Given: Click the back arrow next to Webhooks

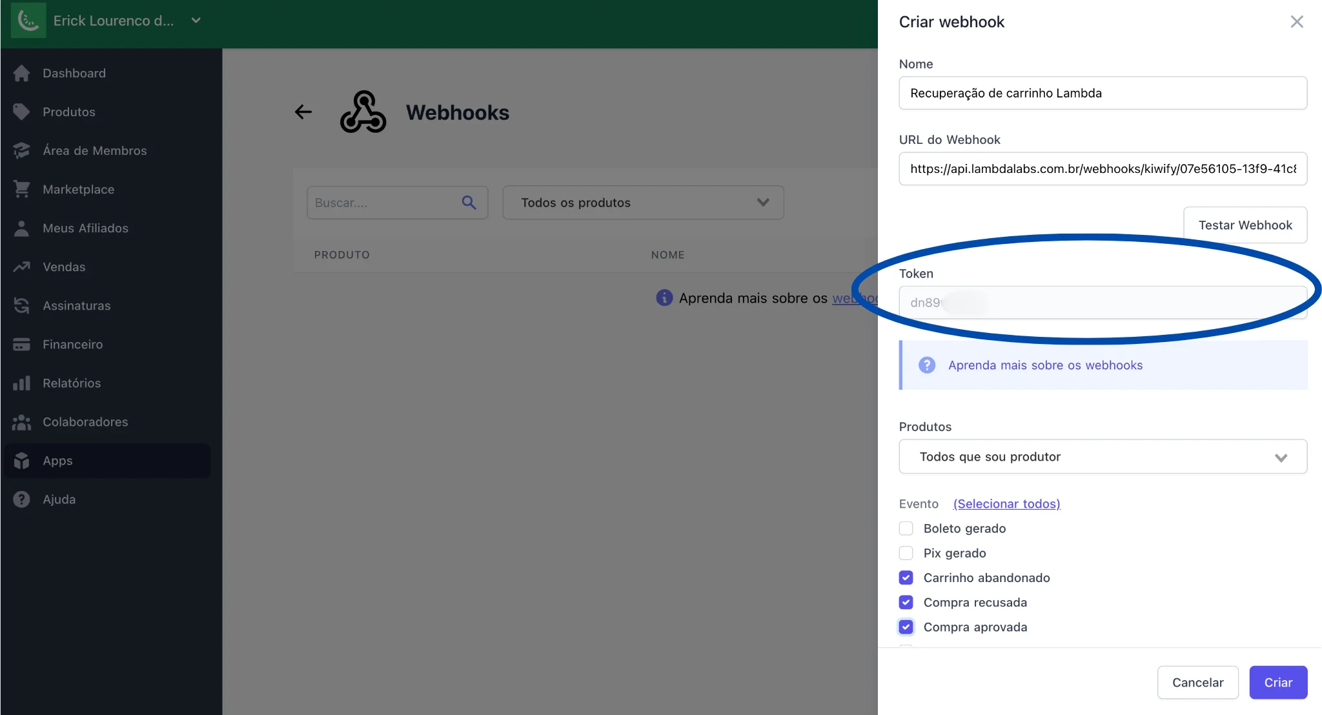Looking at the screenshot, I should click(303, 112).
